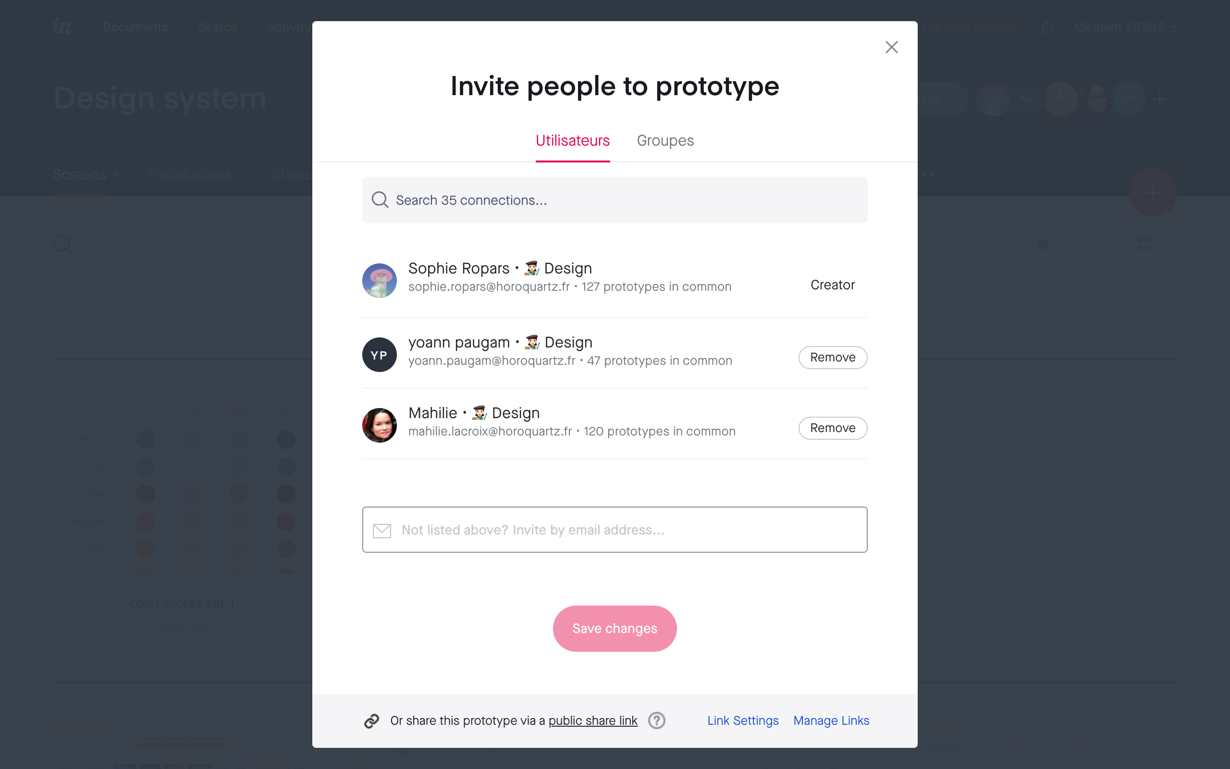Click Link Settings option
Screen dimensions: 1230x769
point(743,720)
